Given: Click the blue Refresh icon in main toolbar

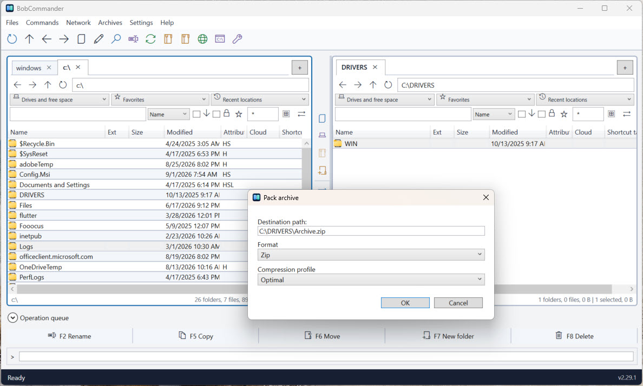Looking at the screenshot, I should 12,39.
